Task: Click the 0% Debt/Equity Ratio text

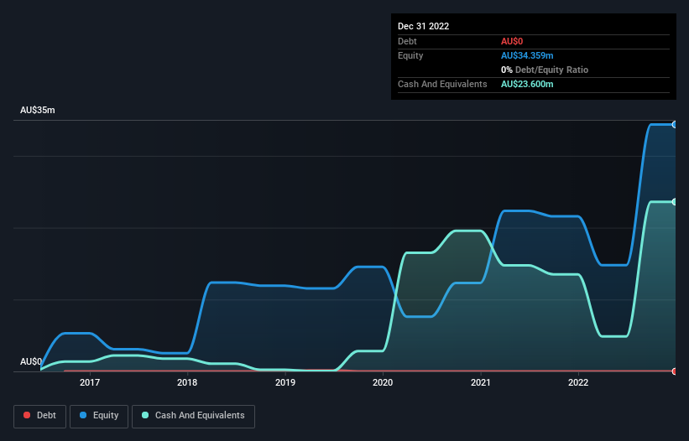Action: click(545, 70)
